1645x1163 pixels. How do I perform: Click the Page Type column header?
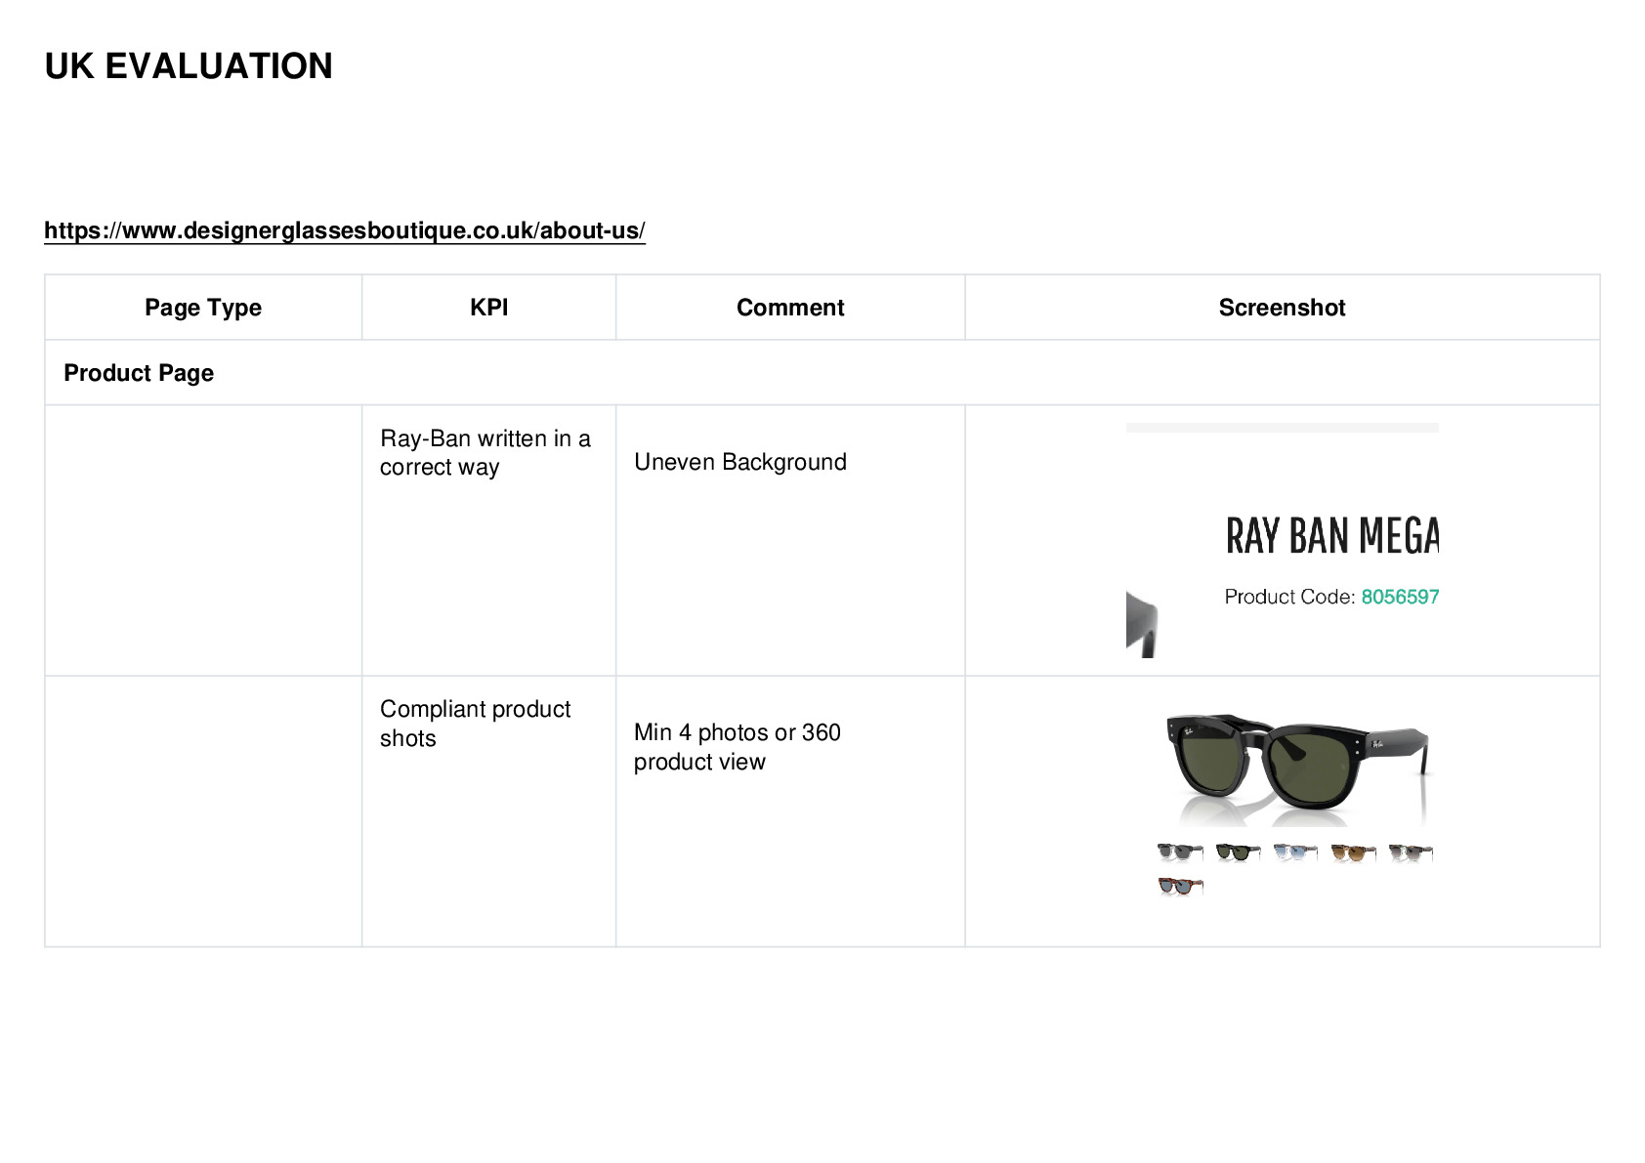(x=203, y=308)
